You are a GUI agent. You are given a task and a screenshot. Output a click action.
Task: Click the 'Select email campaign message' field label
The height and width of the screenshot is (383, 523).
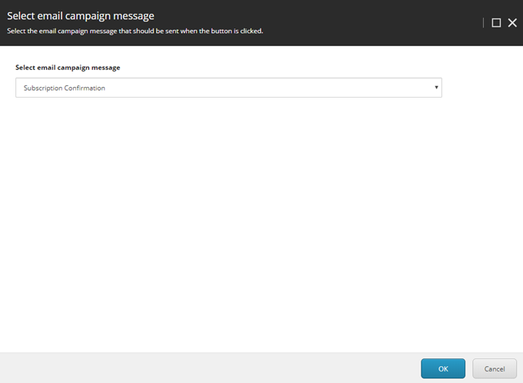point(68,68)
